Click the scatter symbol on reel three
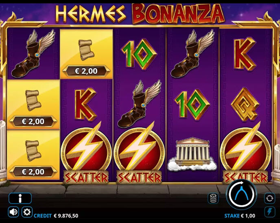 coord(139,153)
